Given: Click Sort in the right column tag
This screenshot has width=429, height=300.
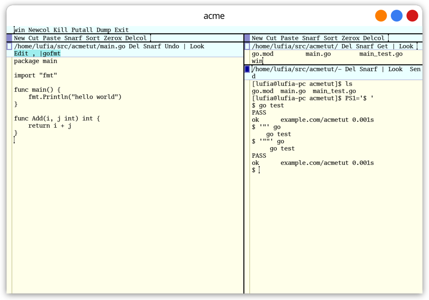Looking at the screenshot, I should [x=331, y=38].
